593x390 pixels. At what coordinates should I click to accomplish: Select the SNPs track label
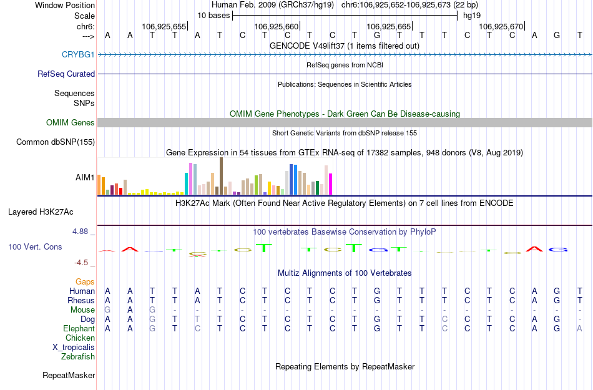pos(84,103)
